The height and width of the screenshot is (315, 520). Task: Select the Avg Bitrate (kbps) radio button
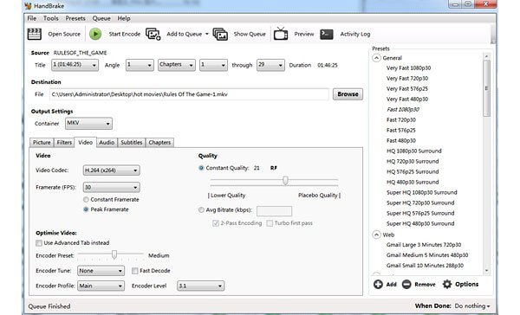click(x=201, y=210)
